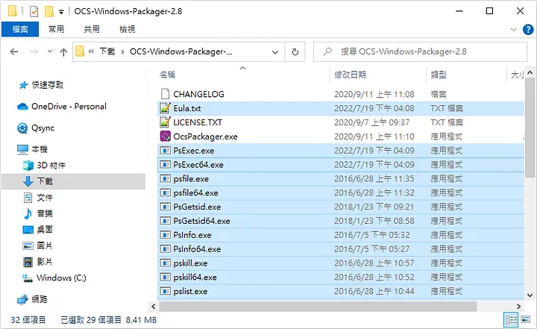The image size is (537, 329).
Task: Open the 檔案 ribbon tab
Action: point(20,30)
